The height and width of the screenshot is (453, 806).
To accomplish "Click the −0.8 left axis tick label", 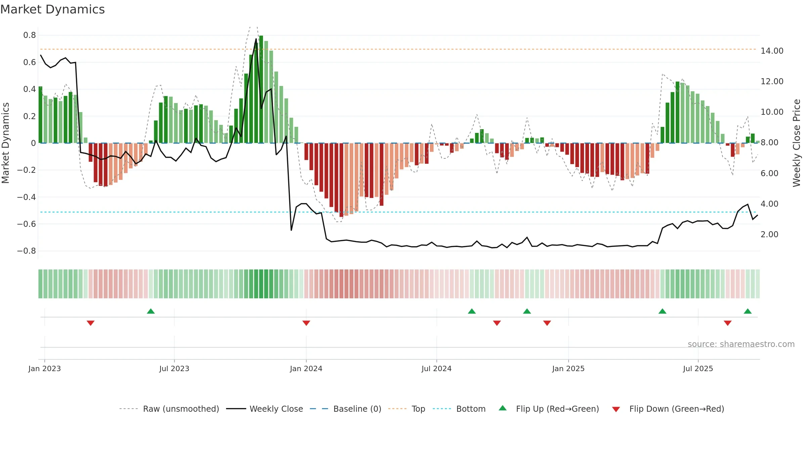I will [x=27, y=251].
